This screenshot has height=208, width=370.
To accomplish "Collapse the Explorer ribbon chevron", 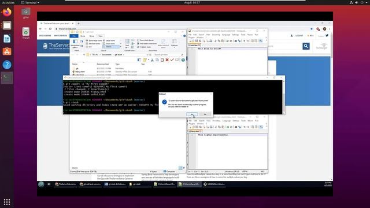I will coord(182,36).
